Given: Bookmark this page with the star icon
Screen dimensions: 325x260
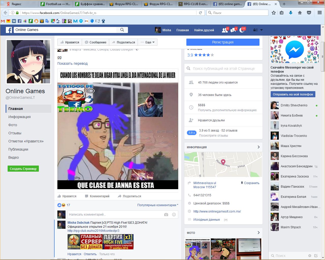Looking at the screenshot, I should point(274,13).
